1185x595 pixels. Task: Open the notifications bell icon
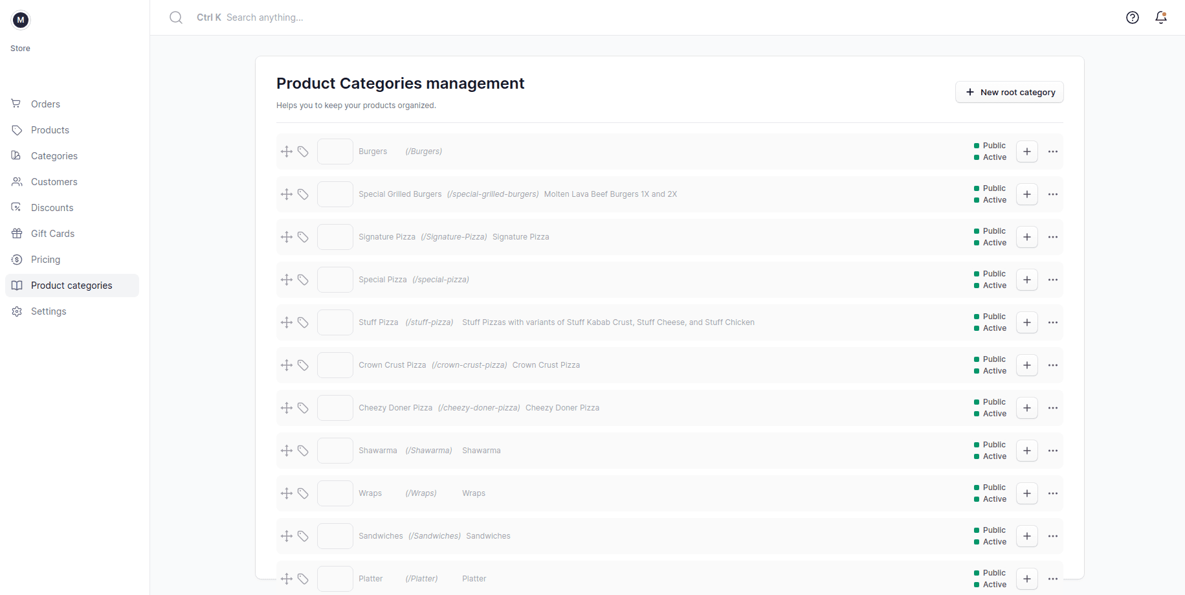[x=1161, y=17]
